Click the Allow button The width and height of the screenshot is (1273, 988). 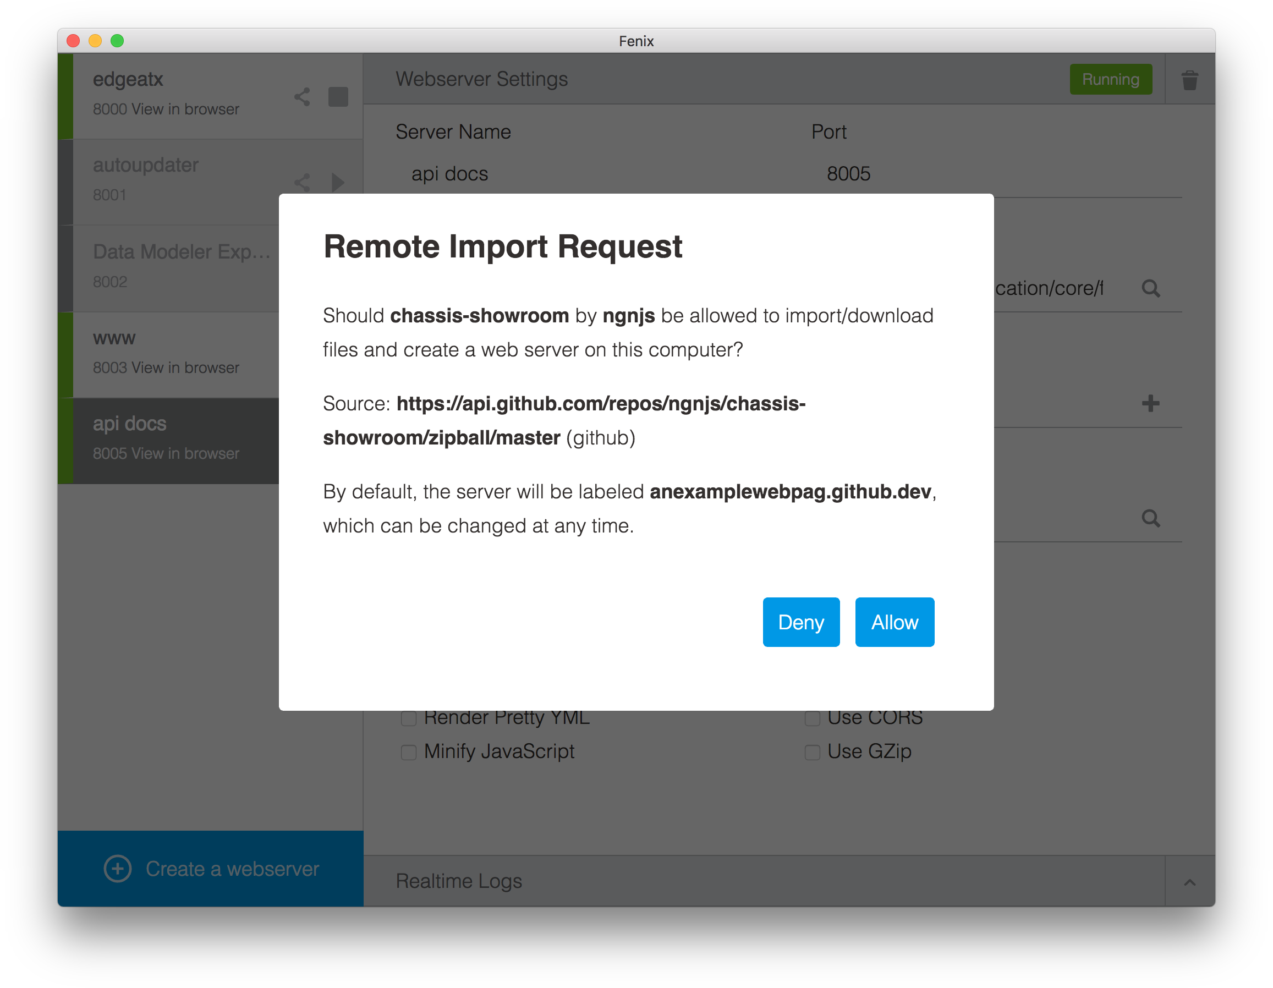pyautogui.click(x=894, y=622)
